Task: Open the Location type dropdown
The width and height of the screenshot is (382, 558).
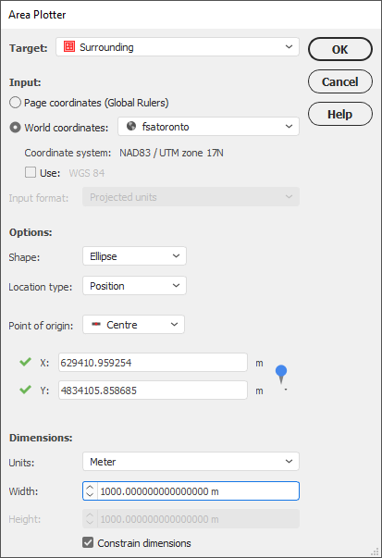Action: click(134, 285)
